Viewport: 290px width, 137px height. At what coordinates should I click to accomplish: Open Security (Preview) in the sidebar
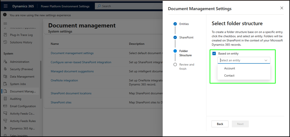coord(22,69)
